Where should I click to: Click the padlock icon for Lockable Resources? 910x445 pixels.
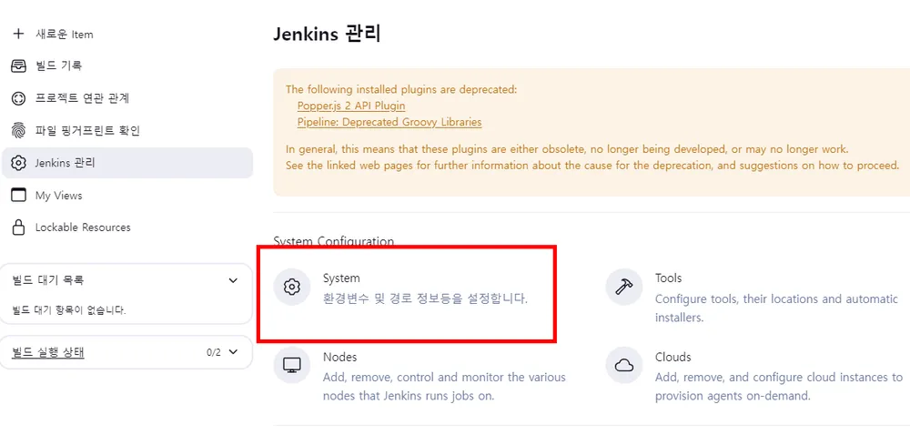pyautogui.click(x=18, y=228)
